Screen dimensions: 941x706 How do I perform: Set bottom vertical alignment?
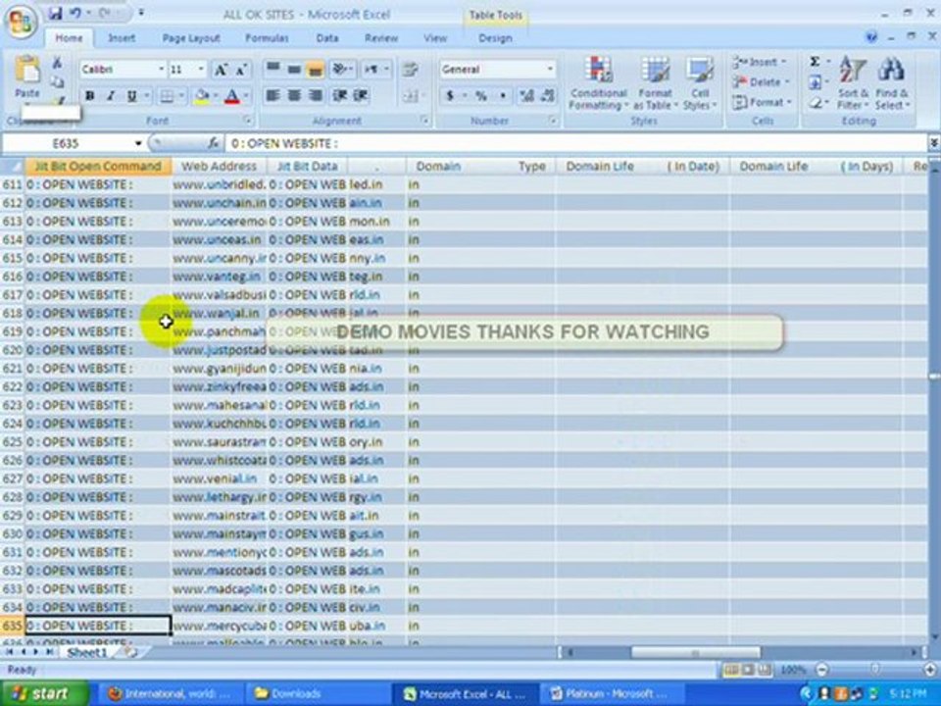pyautogui.click(x=315, y=69)
